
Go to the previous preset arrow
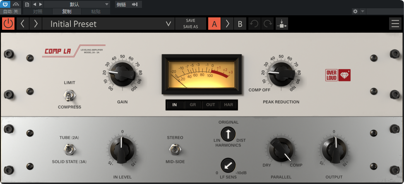click(x=23, y=24)
